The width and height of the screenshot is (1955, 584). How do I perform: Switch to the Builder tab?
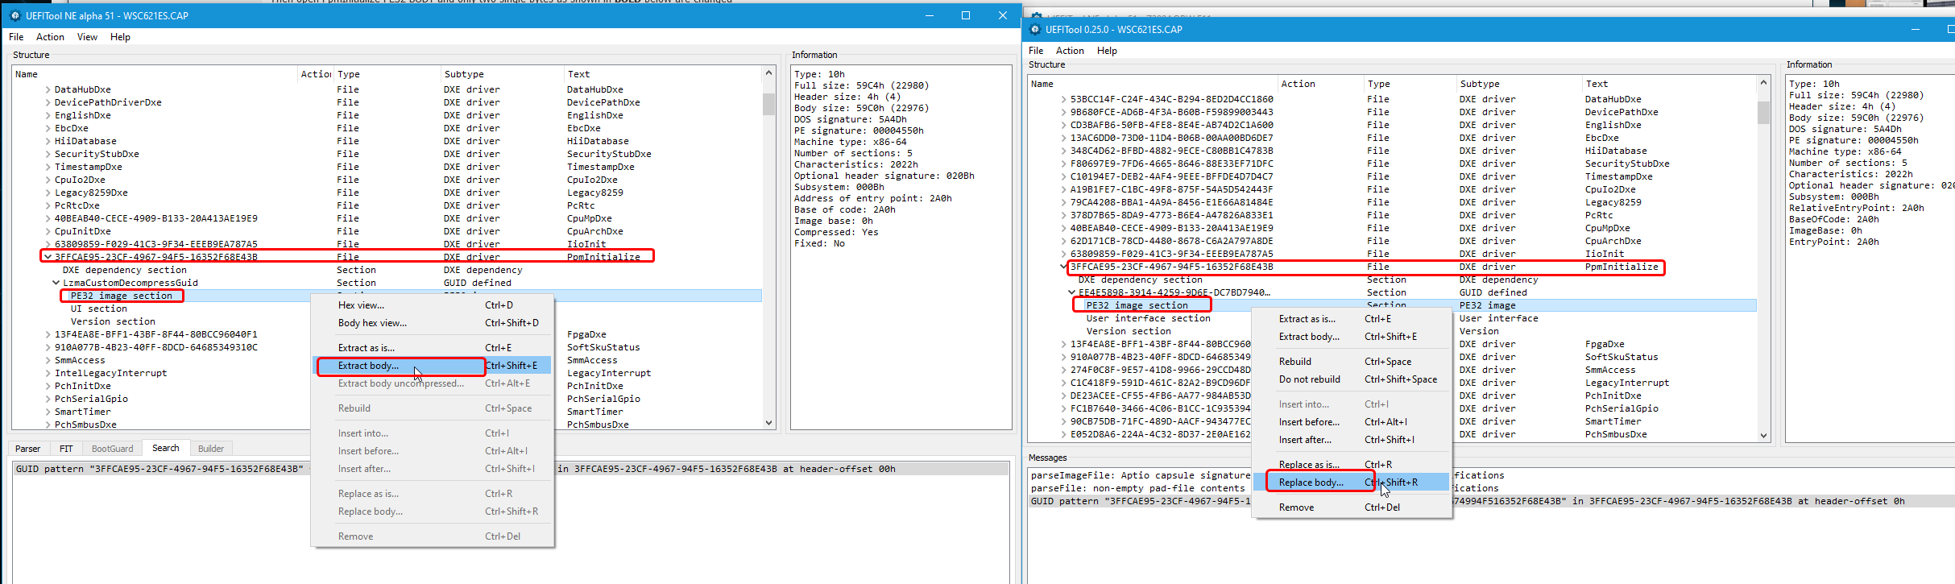point(211,449)
